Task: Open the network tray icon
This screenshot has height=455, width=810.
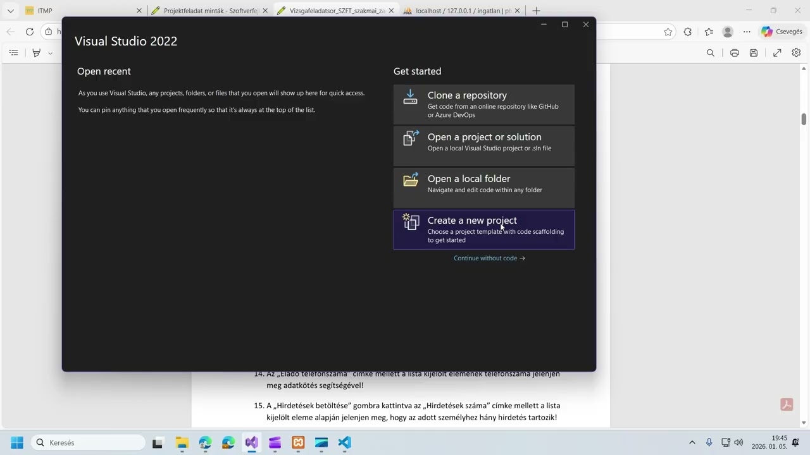Action: 725,442
